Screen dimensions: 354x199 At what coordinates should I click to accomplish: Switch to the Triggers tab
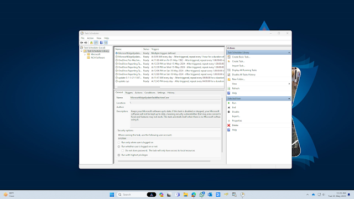129,93
